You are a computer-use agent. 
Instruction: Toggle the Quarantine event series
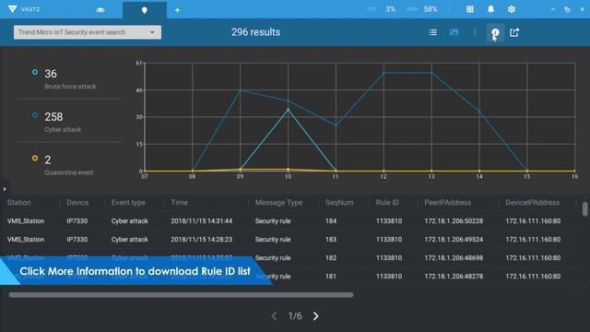[x=35, y=158]
